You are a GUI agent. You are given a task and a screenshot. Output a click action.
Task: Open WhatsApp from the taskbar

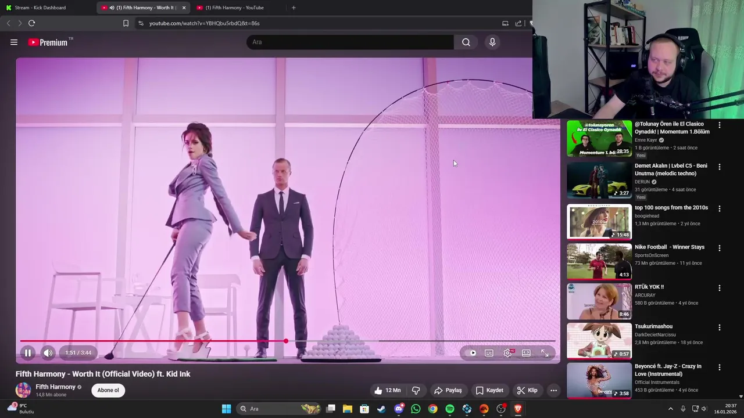pos(416,409)
